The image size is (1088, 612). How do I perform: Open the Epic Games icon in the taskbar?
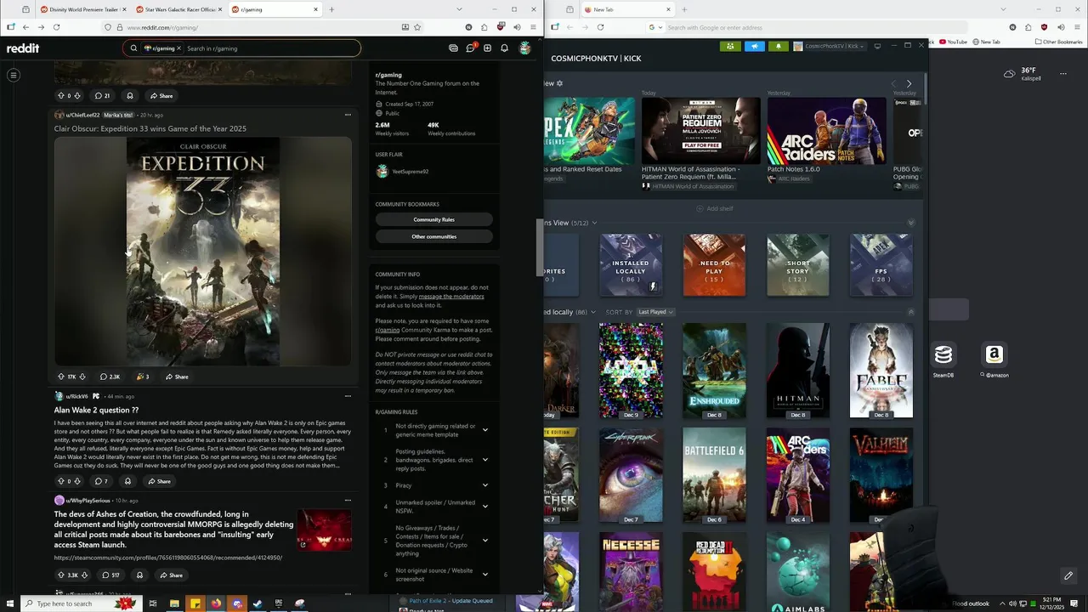(x=279, y=603)
